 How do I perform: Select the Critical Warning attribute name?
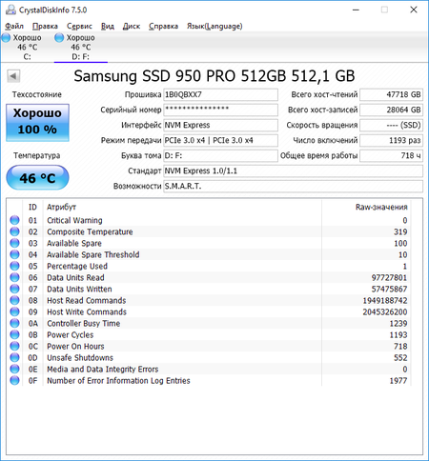[74, 220]
